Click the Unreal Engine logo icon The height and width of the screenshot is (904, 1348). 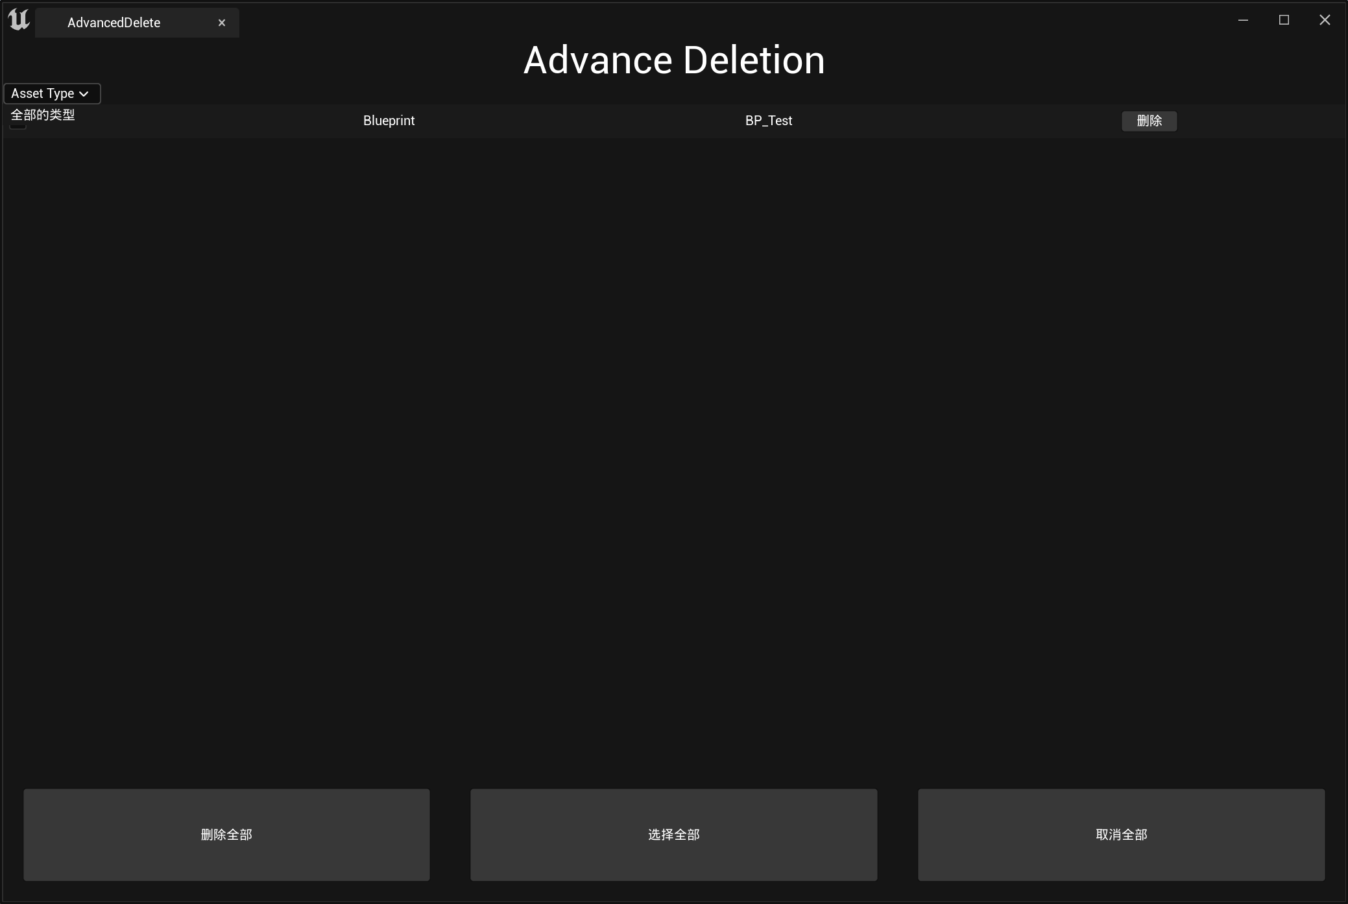click(19, 20)
